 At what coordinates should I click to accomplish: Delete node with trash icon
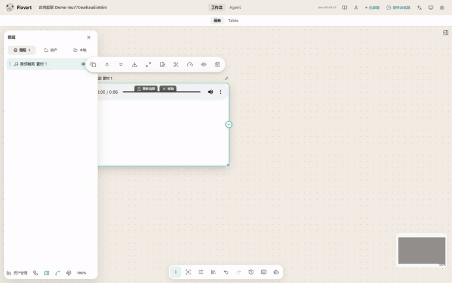click(218, 65)
